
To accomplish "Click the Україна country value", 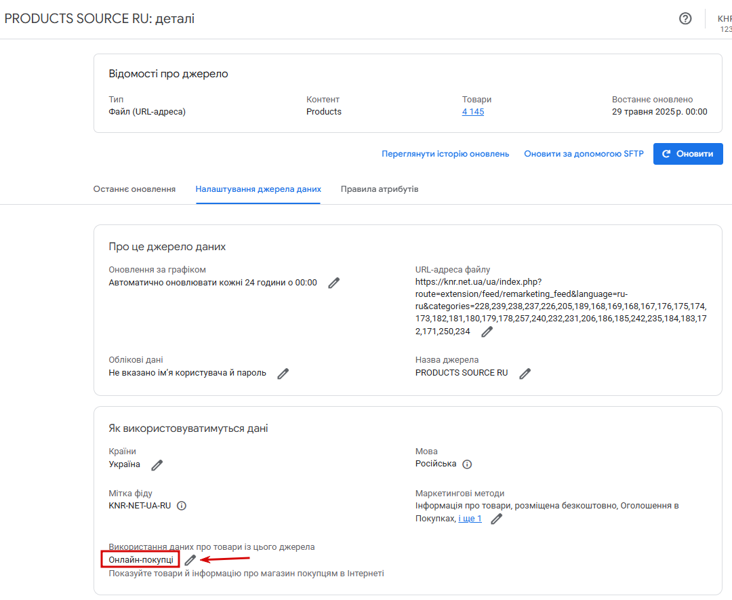I will (124, 464).
